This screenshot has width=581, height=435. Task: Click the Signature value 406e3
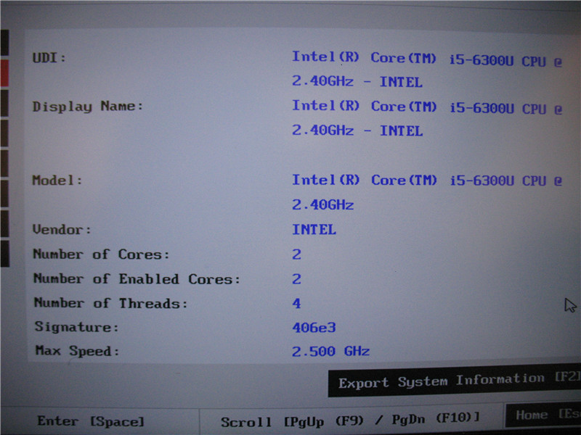pyautogui.click(x=314, y=328)
